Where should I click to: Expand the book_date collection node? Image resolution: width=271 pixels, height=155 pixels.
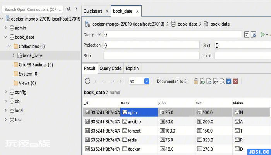click(14, 55)
